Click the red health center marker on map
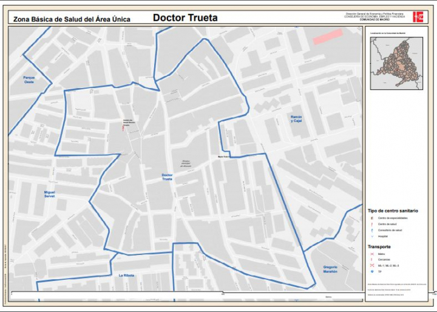Screen dimensions: 437x312 click(122, 128)
